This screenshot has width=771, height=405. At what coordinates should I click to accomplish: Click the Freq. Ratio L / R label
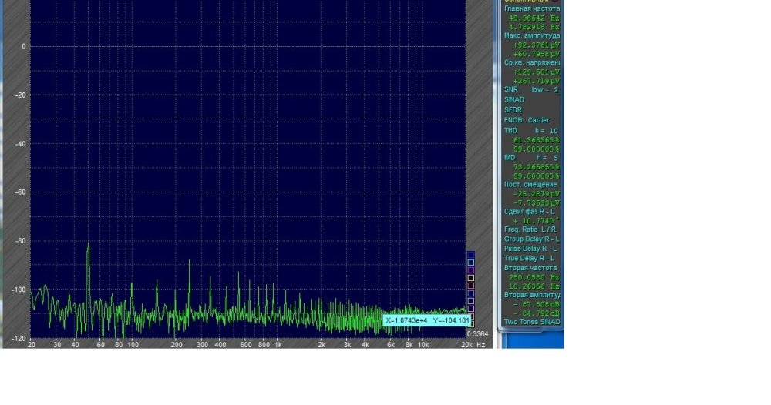[x=530, y=229]
